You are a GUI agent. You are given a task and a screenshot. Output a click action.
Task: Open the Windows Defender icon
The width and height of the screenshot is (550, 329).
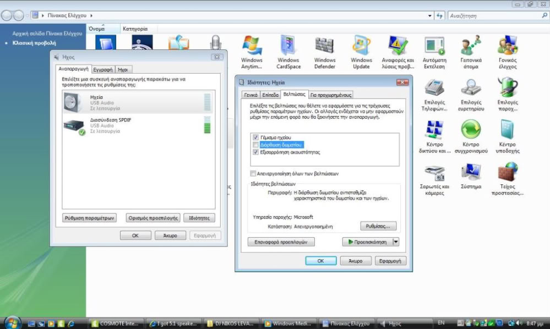point(324,47)
